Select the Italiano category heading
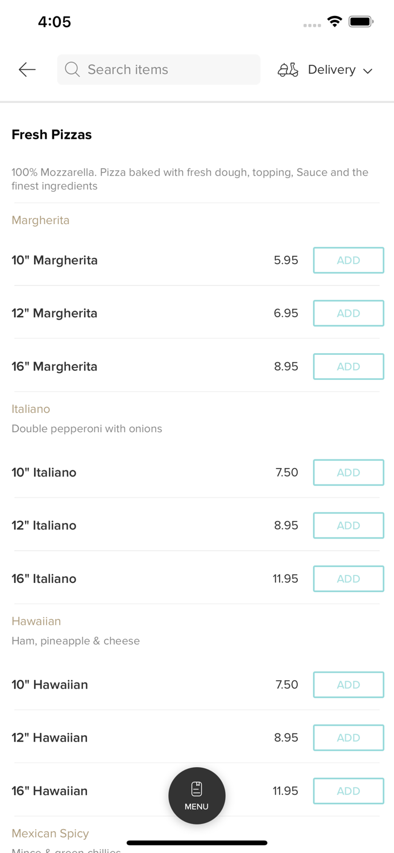The height and width of the screenshot is (853, 394). click(31, 409)
